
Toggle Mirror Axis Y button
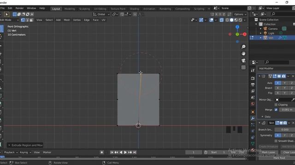285,83
